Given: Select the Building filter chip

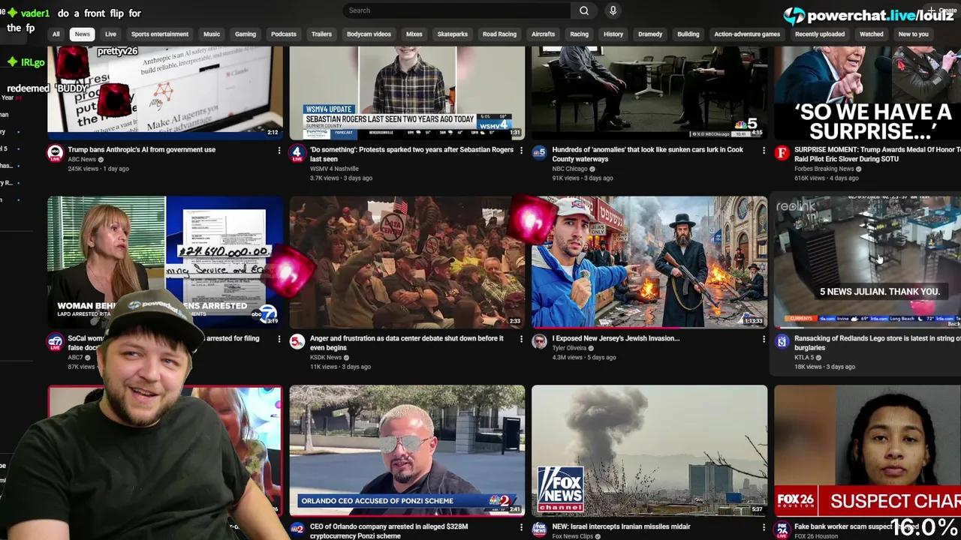Looking at the screenshot, I should coord(688,34).
